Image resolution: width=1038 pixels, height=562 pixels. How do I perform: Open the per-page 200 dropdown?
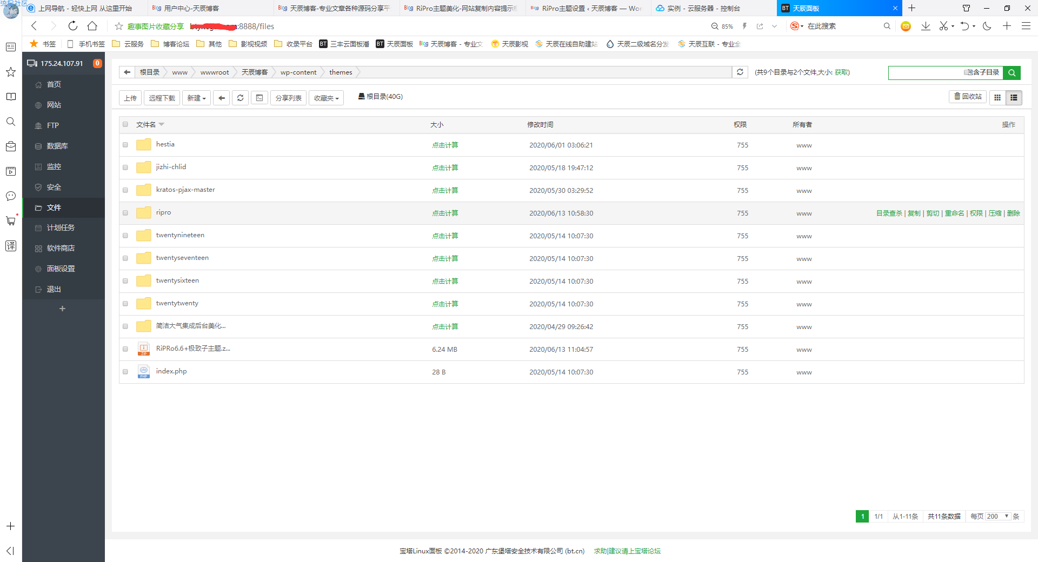coord(998,516)
